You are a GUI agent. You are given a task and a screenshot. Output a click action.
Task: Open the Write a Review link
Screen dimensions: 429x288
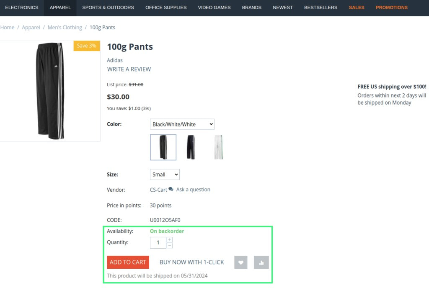129,69
